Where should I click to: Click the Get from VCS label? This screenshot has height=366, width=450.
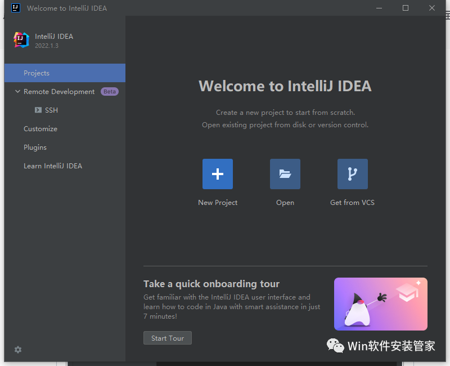pyautogui.click(x=353, y=203)
